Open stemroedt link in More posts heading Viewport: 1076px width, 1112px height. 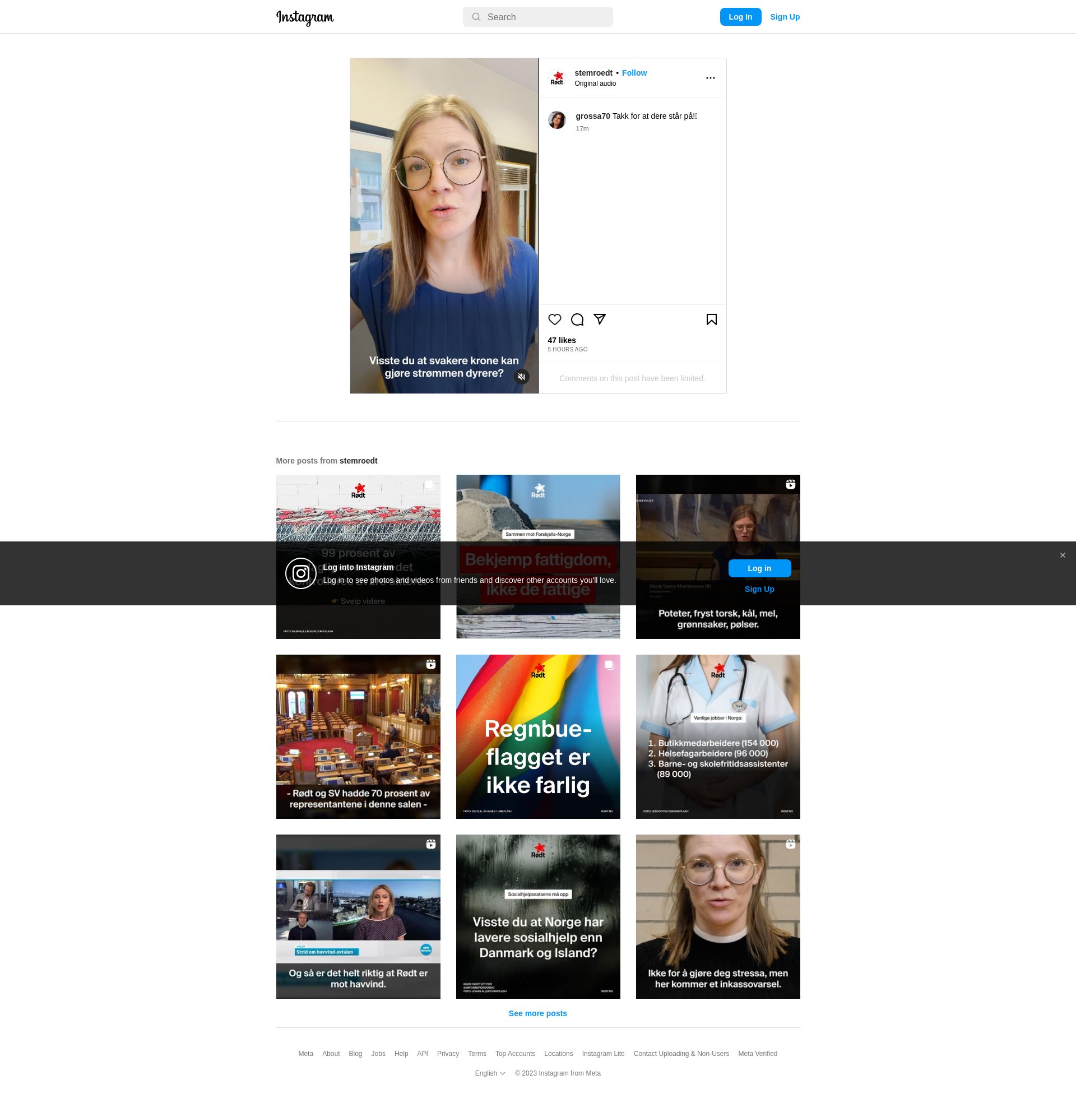click(x=359, y=461)
